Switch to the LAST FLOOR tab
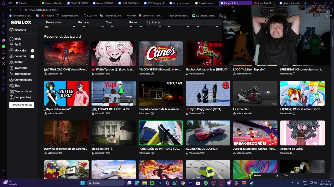This screenshot has height=187, width=334. (129, 3)
